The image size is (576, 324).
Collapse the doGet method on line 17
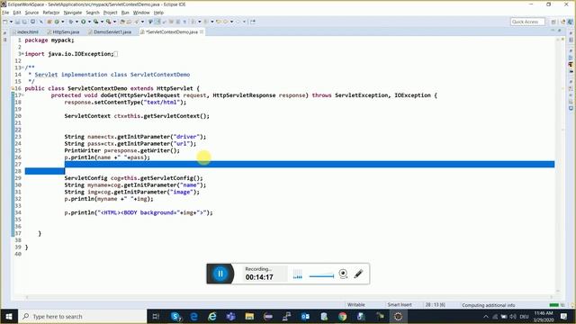coord(22,95)
